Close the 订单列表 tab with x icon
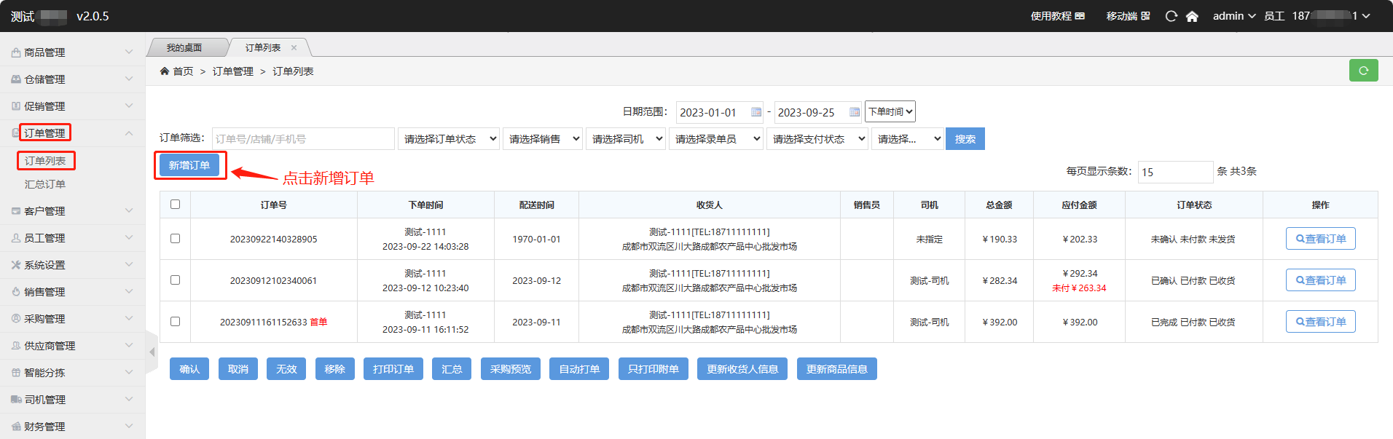 [294, 48]
